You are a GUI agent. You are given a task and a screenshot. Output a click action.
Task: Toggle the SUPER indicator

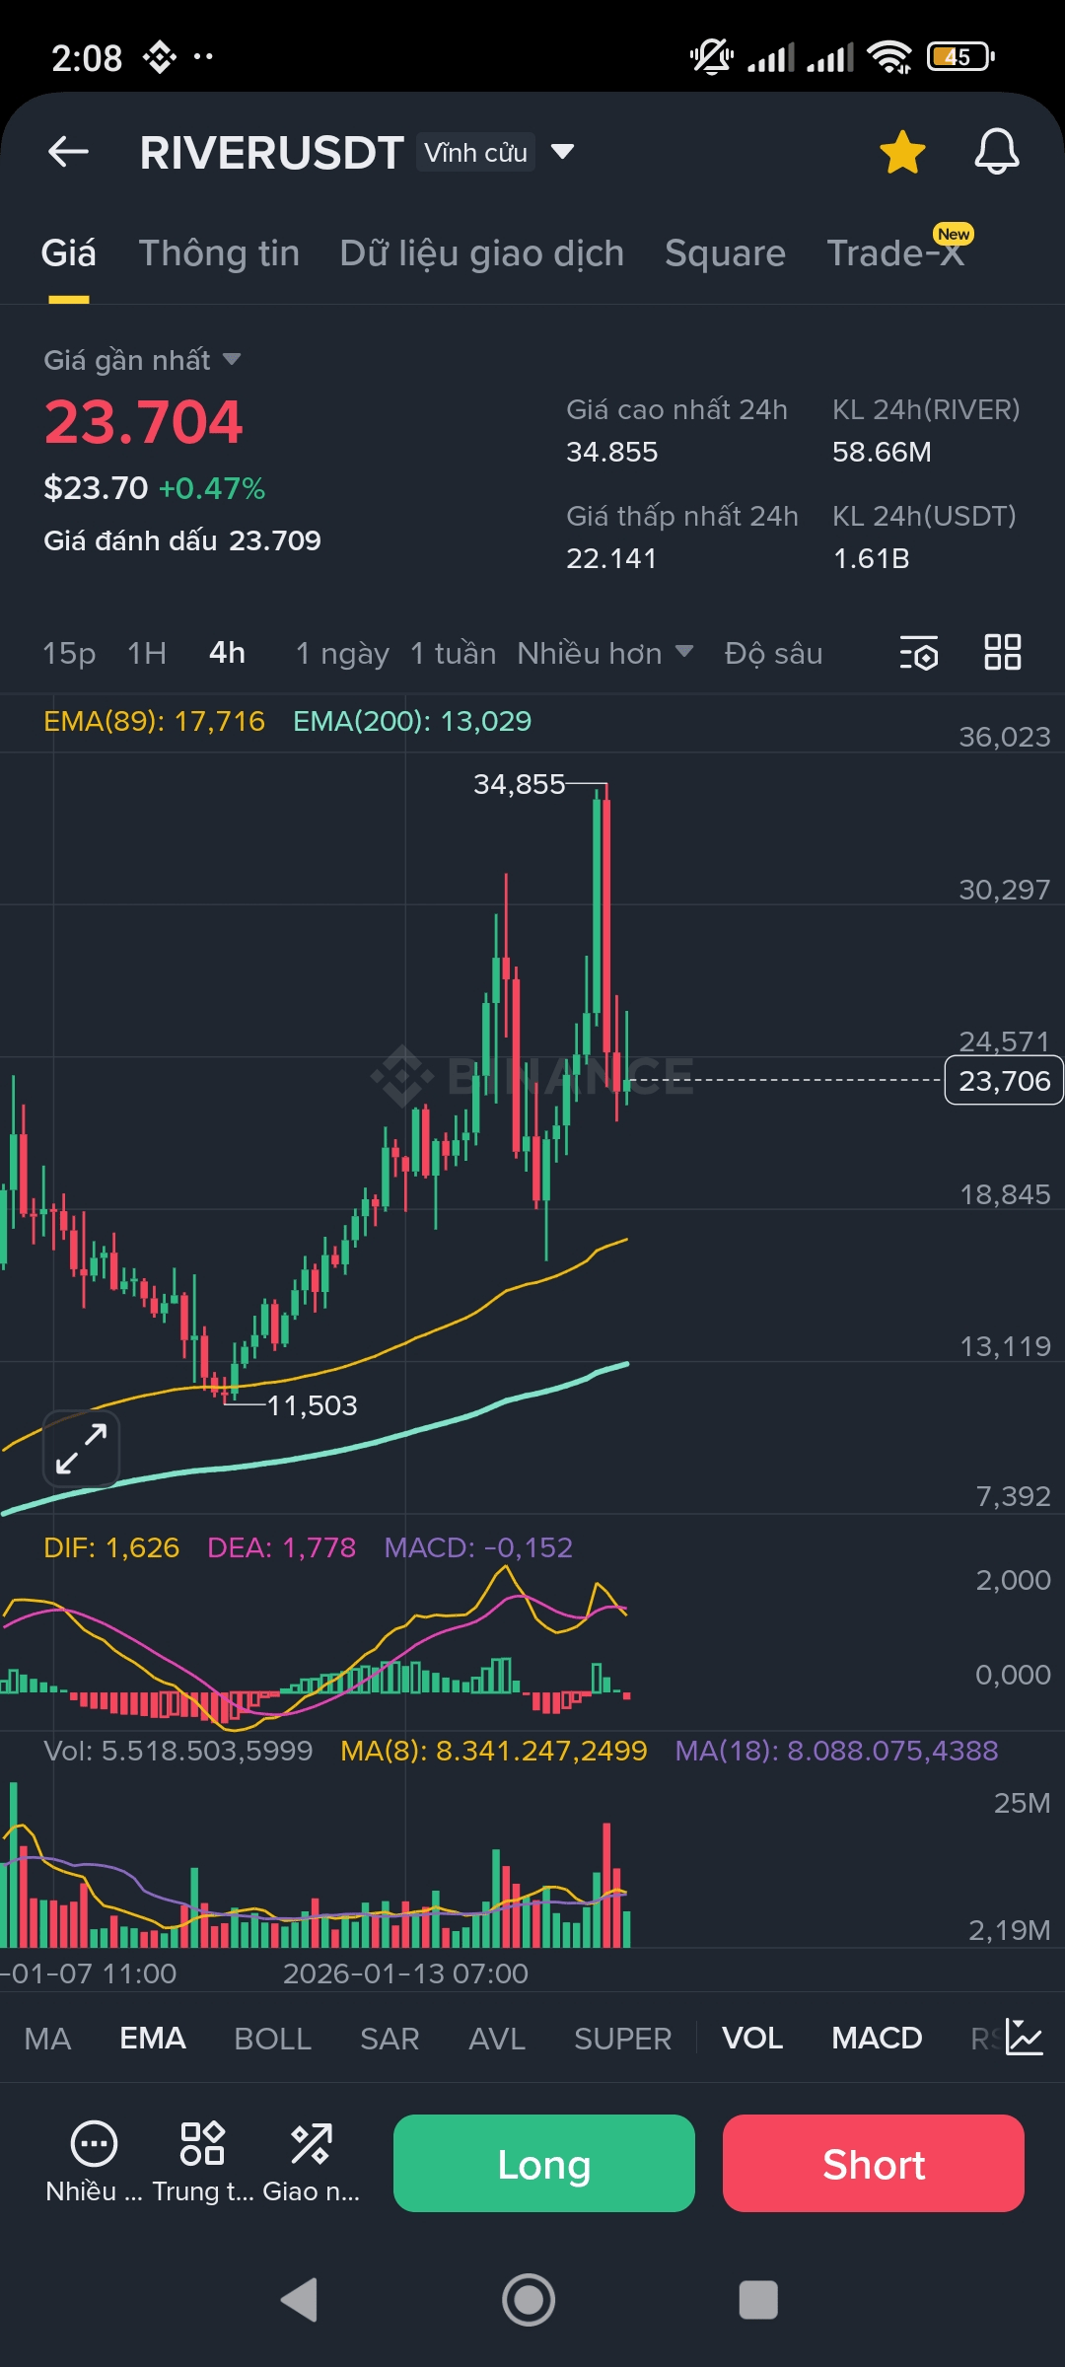(623, 2039)
